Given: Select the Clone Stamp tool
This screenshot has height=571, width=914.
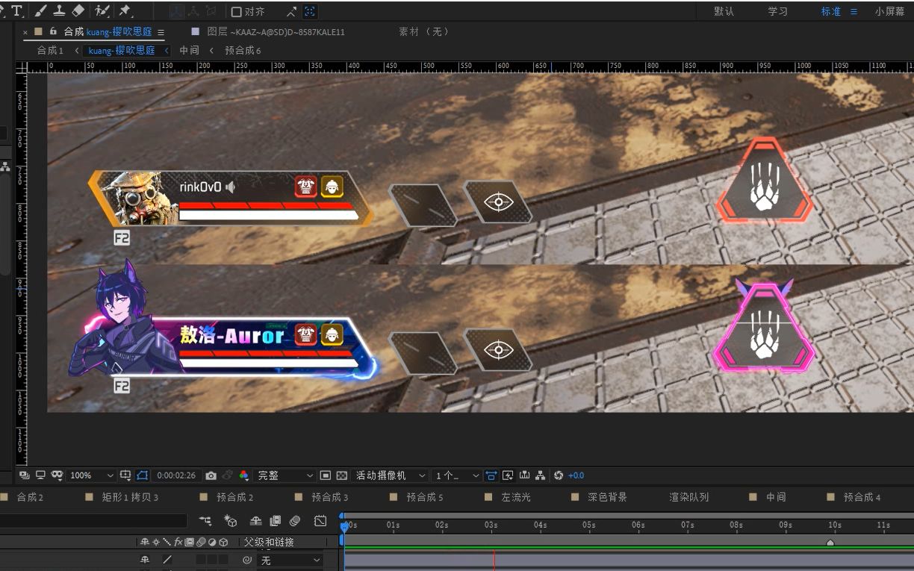Looking at the screenshot, I should click(59, 11).
